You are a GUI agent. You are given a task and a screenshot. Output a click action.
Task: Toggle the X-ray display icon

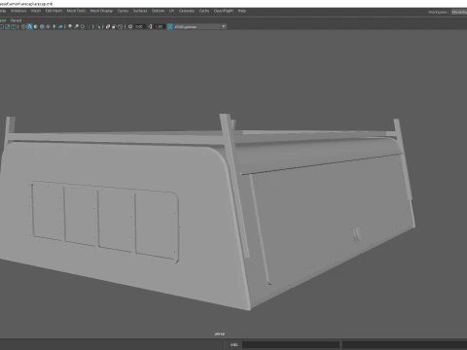(x=108, y=26)
